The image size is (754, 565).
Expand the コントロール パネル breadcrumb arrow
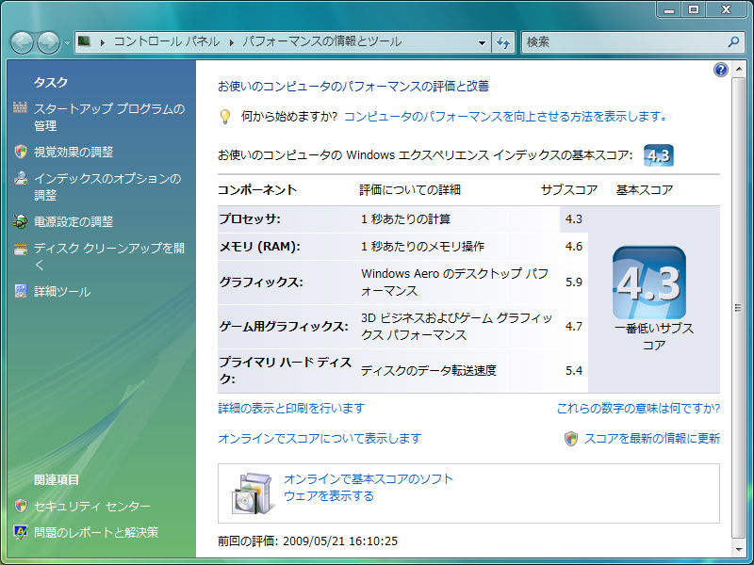230,42
